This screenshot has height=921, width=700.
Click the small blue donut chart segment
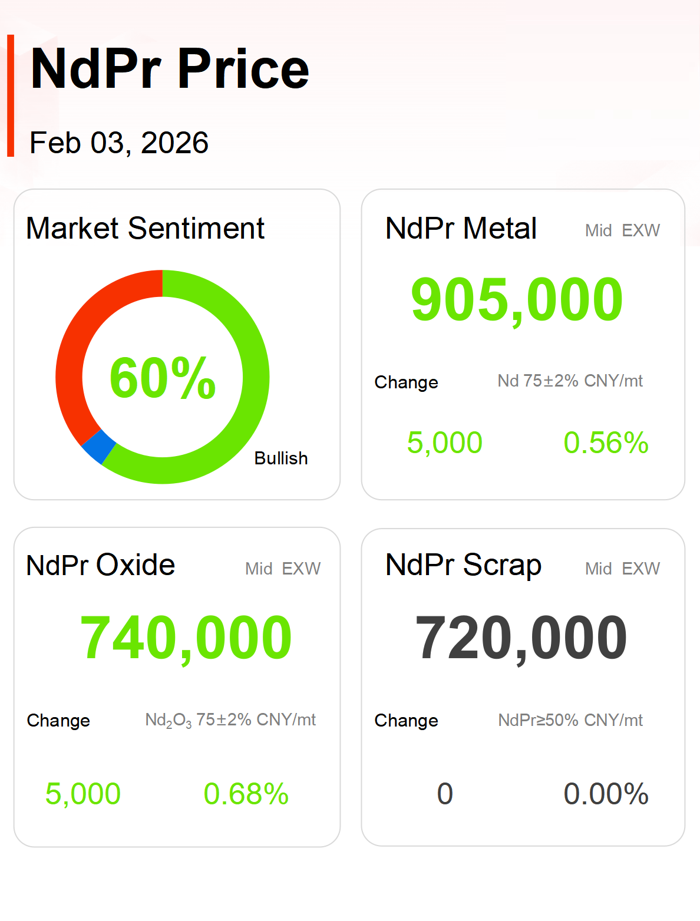[x=99, y=447]
